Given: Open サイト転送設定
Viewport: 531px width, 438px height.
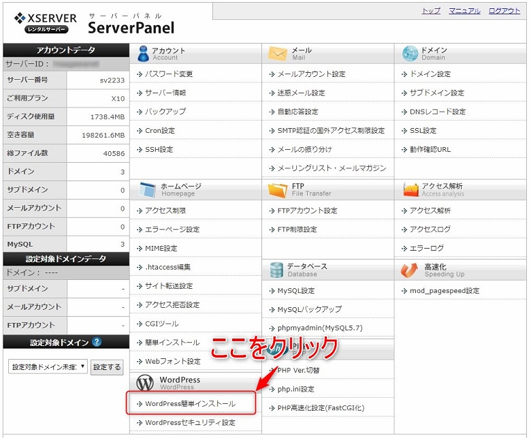Looking at the screenshot, I should point(169,286).
